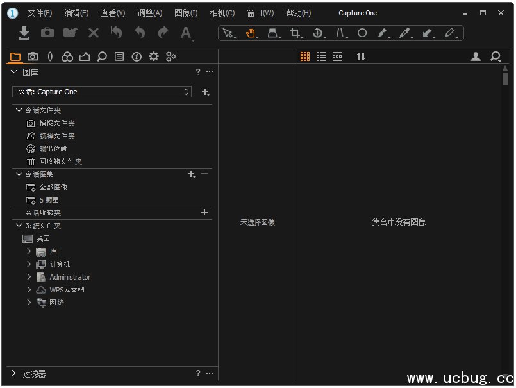Open the Color tool tab with three circles
516x388 pixels.
click(x=67, y=57)
